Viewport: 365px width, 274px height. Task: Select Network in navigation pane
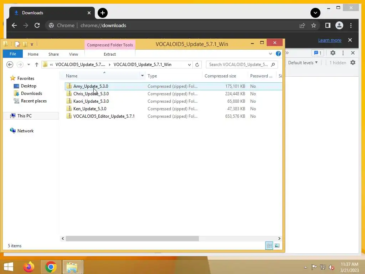point(25,131)
